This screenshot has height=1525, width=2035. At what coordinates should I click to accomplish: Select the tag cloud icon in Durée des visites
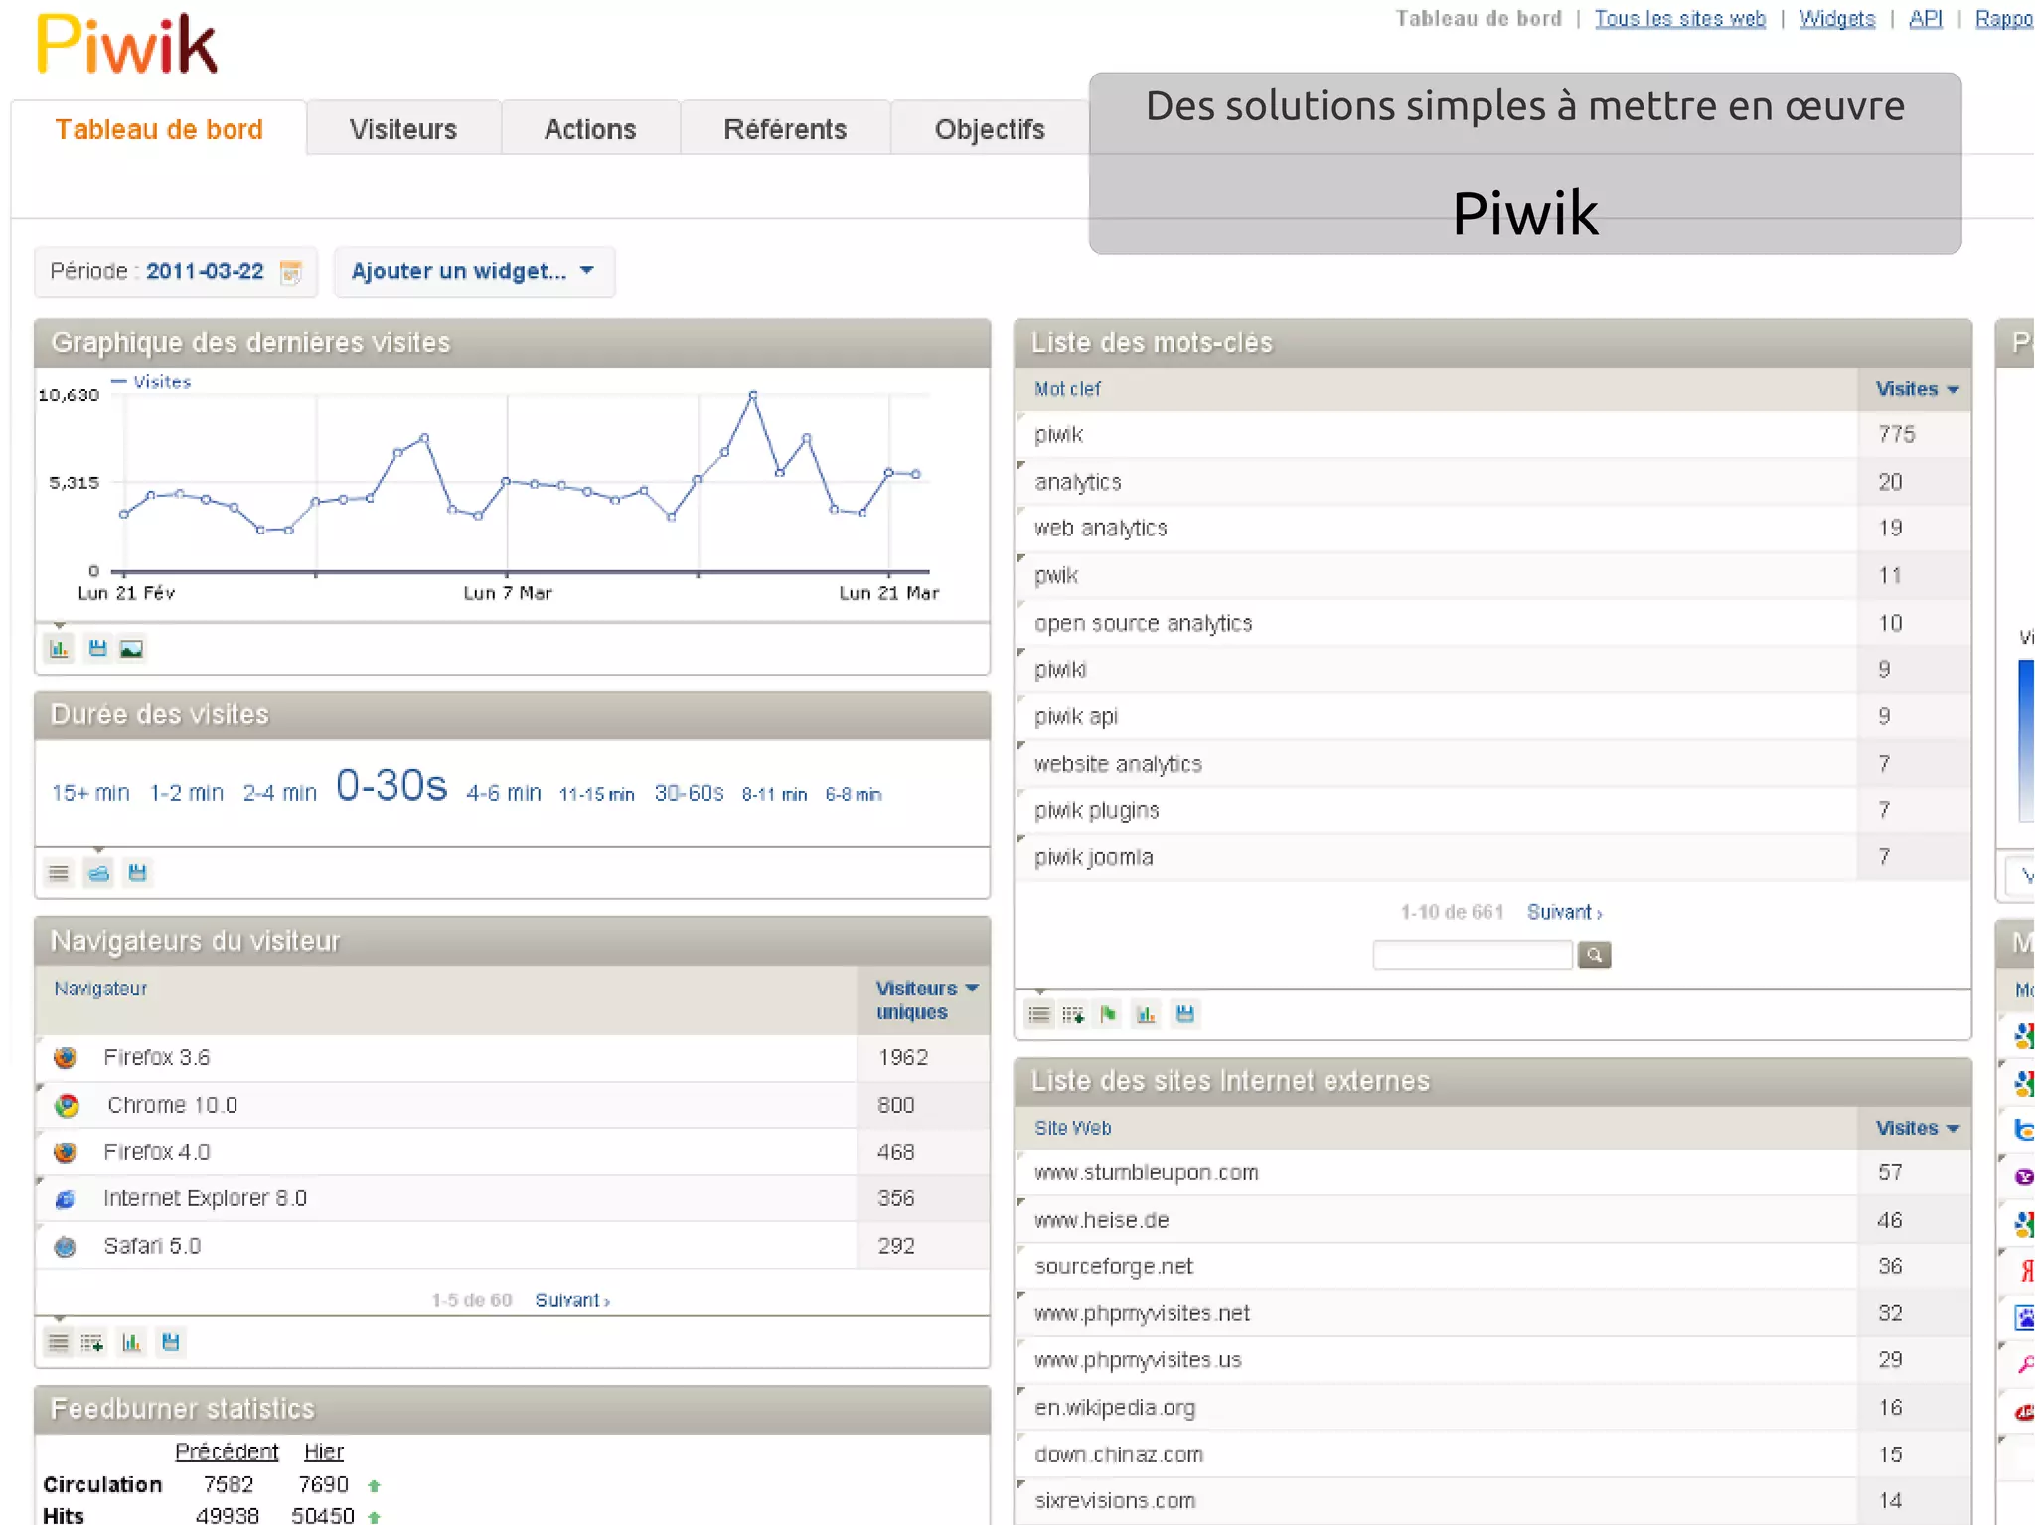coord(98,873)
